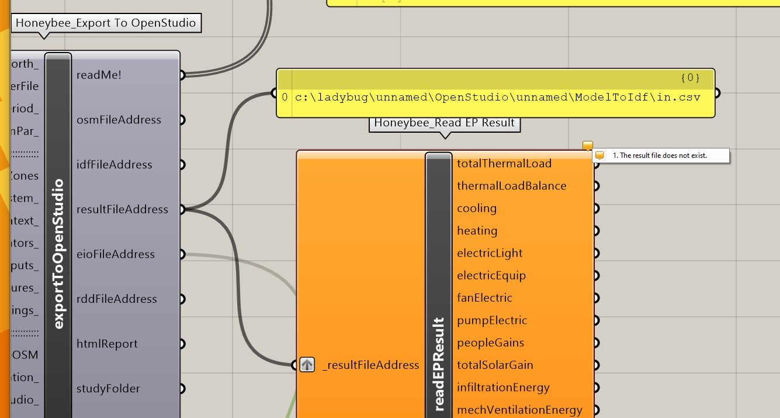
Task: Click the eioFileAddress output label
Action: pyautogui.click(x=116, y=254)
